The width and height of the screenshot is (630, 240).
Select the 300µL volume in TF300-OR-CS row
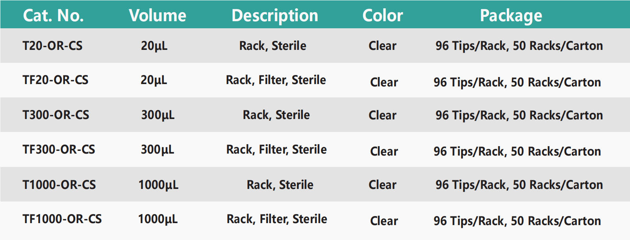157,150
